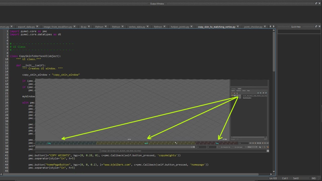This screenshot has width=322, height=181.
Task: Click Maya go-to-start playback button
Action: pos(250,143)
